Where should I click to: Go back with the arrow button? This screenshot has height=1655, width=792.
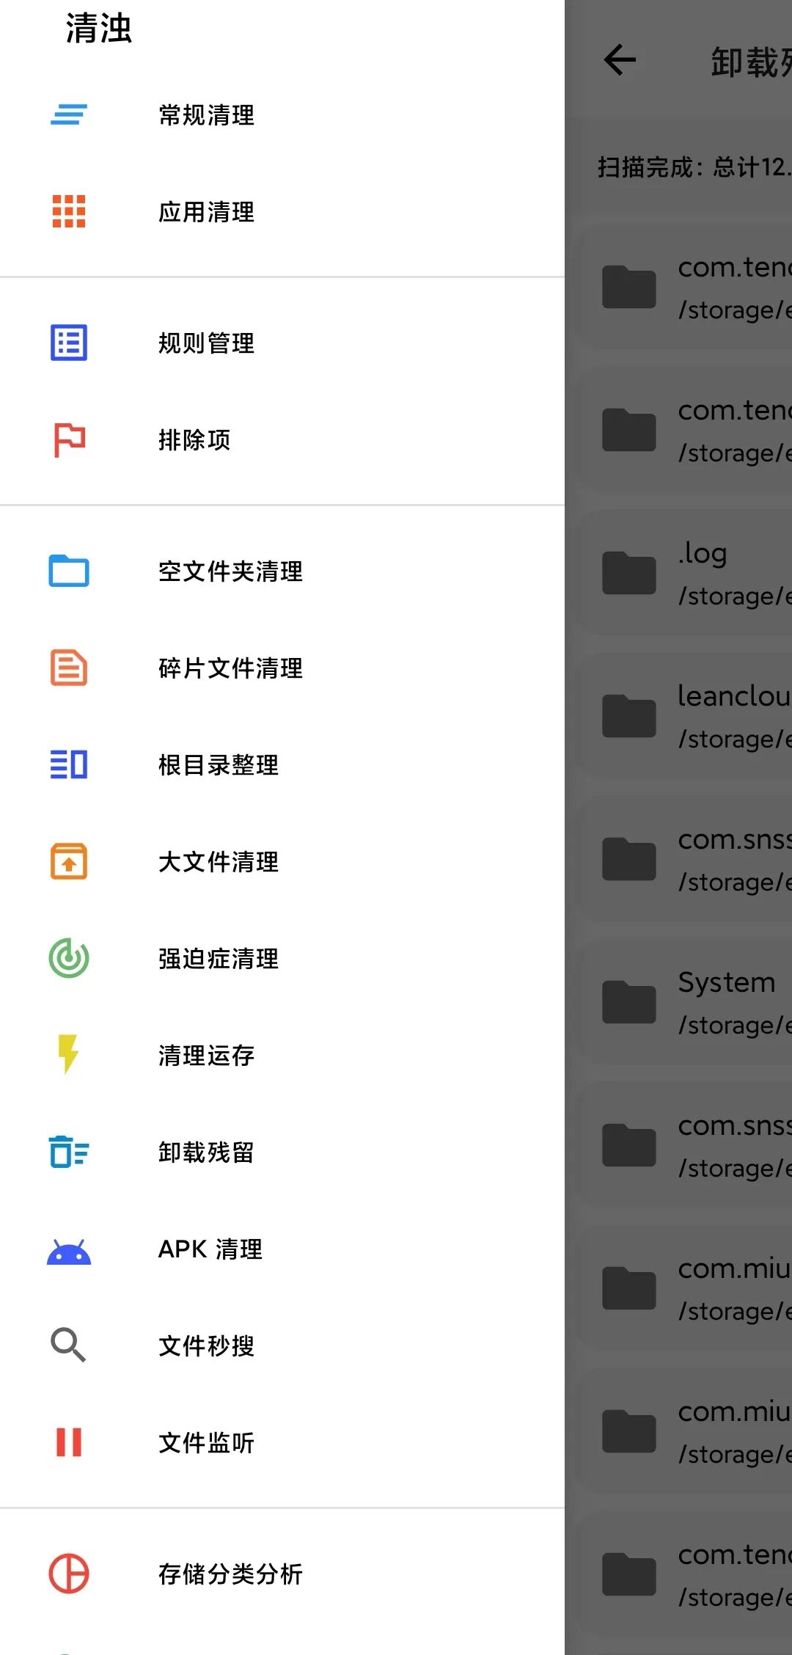(x=620, y=60)
